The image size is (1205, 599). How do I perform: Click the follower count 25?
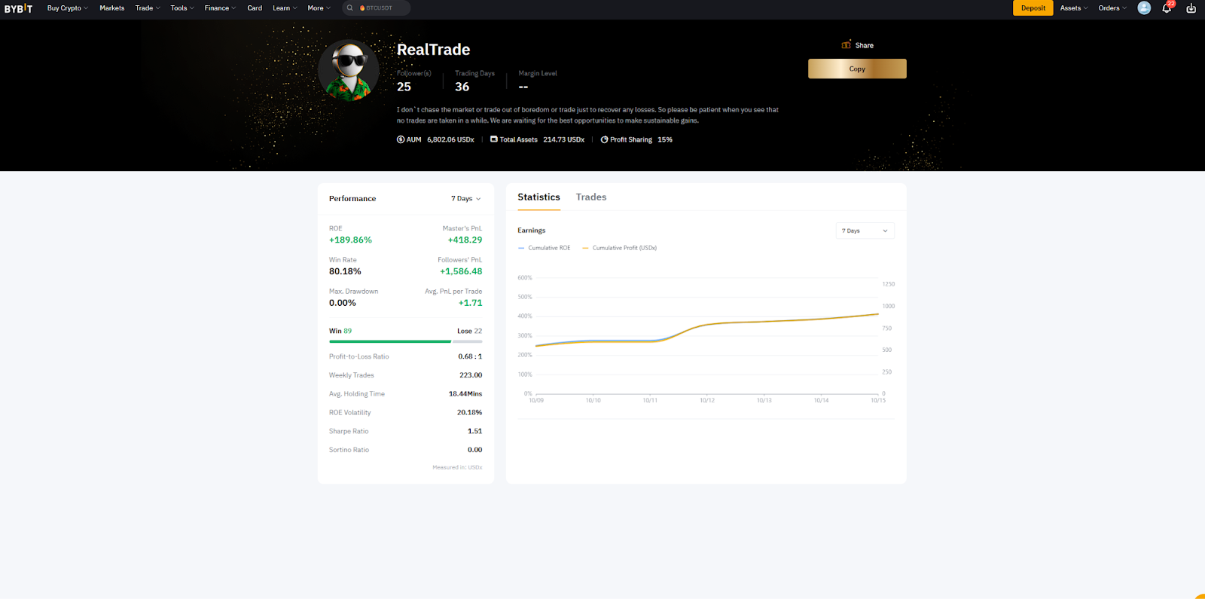pos(404,87)
